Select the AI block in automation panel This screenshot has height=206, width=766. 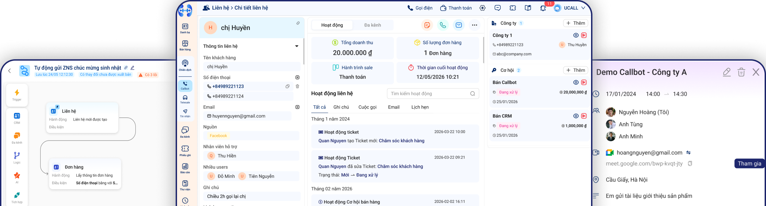pyautogui.click(x=17, y=178)
